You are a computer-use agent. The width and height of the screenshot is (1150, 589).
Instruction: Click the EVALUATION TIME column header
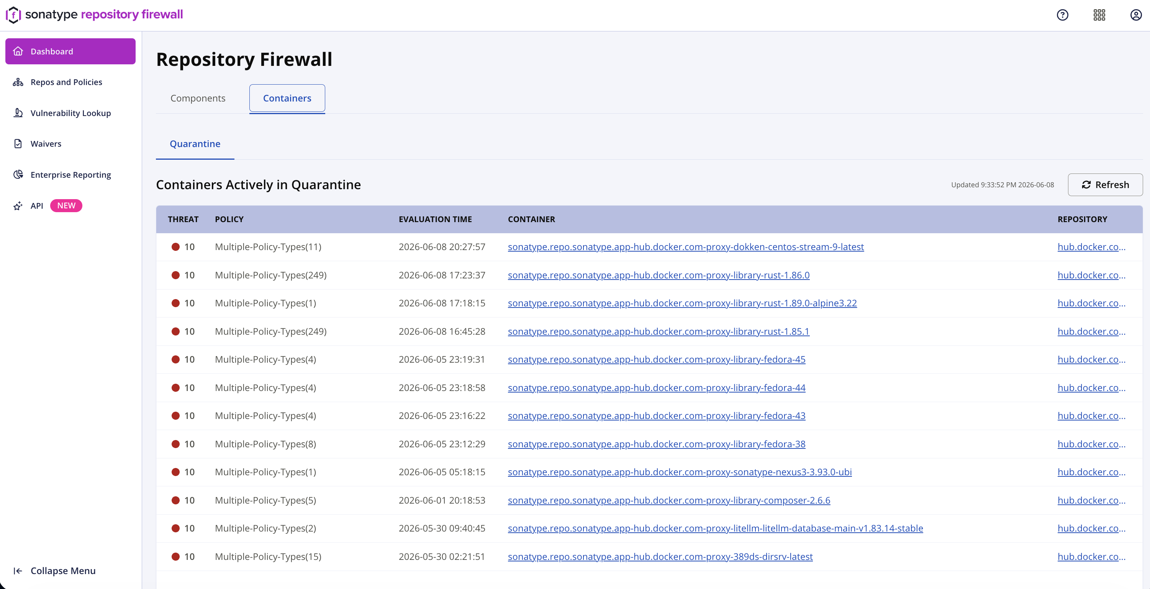[435, 219]
